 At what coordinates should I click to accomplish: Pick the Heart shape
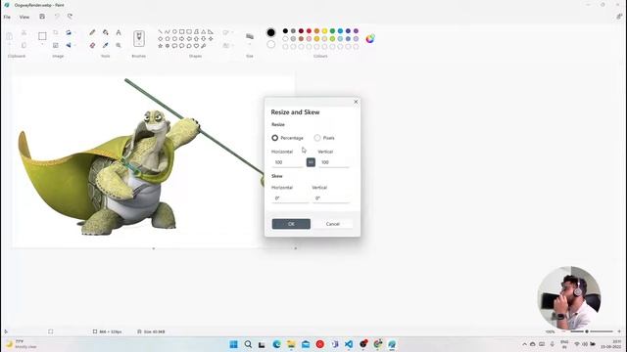click(196, 46)
